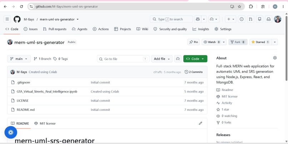Screen dimensions: 288x144
Task: Open the GitHub hamburger navigation menu
Action: 7,19
